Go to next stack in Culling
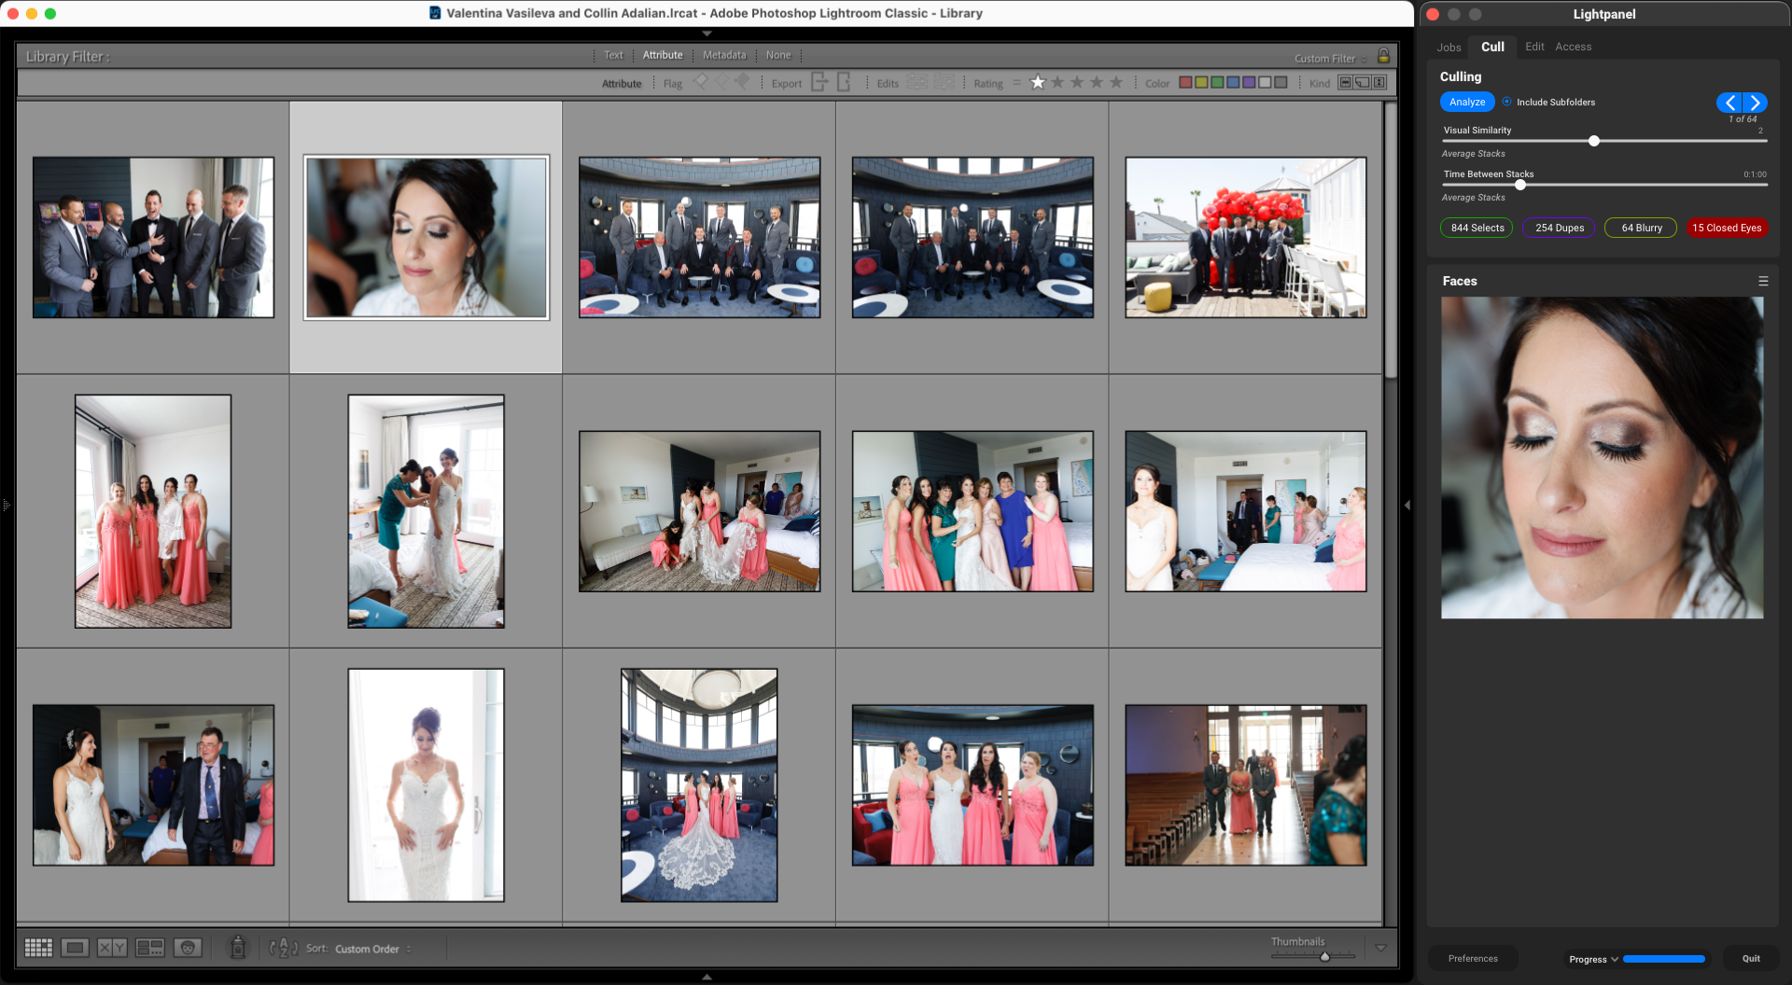The width and height of the screenshot is (1792, 985). point(1755,103)
